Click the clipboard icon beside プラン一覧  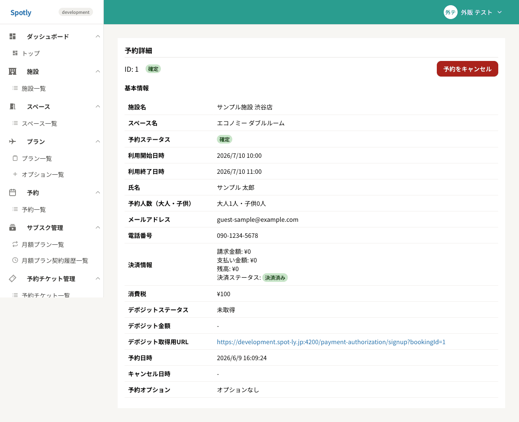[x=15, y=158]
